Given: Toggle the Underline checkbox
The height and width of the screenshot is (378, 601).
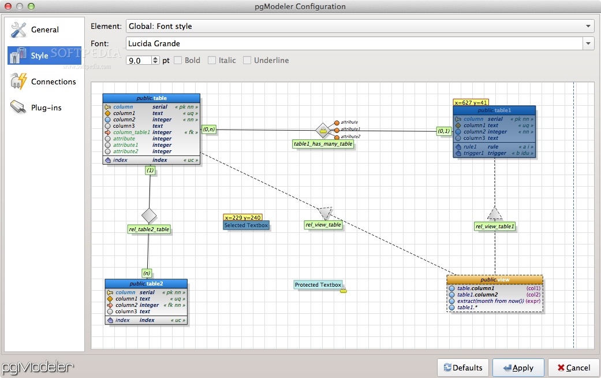Looking at the screenshot, I should pos(247,60).
